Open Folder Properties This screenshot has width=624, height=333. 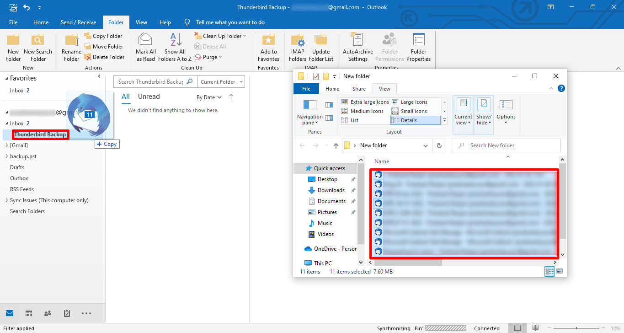418,47
